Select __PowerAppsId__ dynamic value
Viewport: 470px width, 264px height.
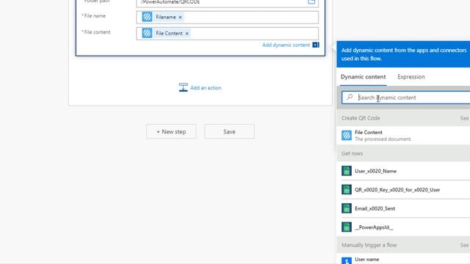(x=403, y=227)
